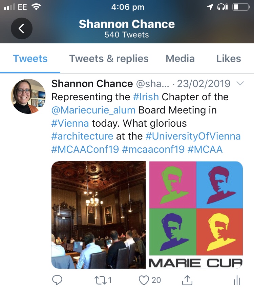Open the Likes tab
This screenshot has height=291, width=254.
229,59
